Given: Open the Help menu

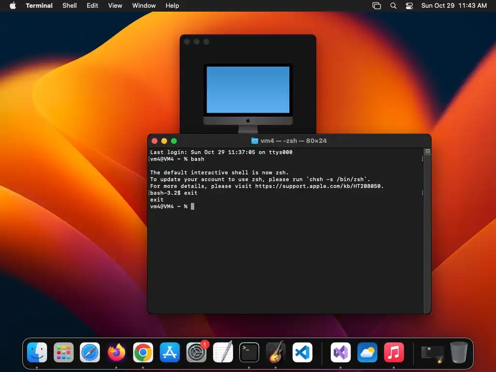Looking at the screenshot, I should (x=172, y=6).
